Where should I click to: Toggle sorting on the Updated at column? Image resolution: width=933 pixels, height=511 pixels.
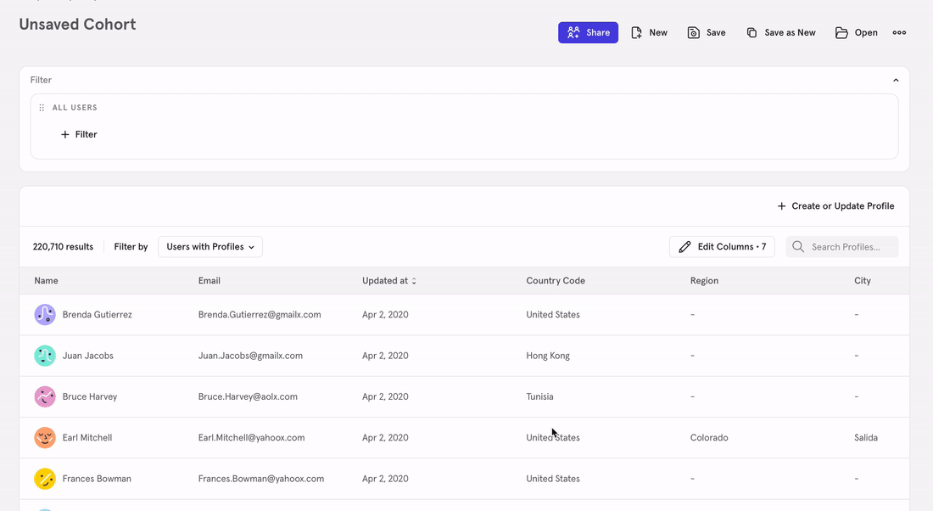point(414,280)
